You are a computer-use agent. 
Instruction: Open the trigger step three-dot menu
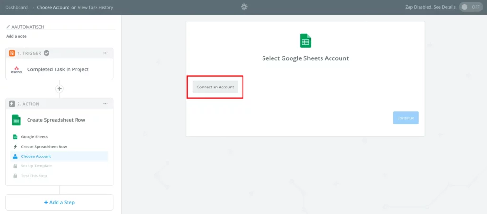pyautogui.click(x=105, y=53)
